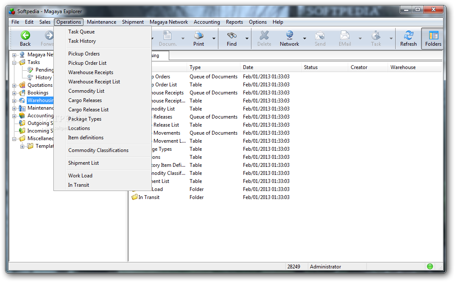
Task: Expand the Bookings tree node
Action: coord(14,93)
